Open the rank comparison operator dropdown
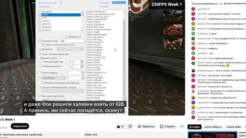This screenshot has height=138, width=246. (x=61, y=49)
